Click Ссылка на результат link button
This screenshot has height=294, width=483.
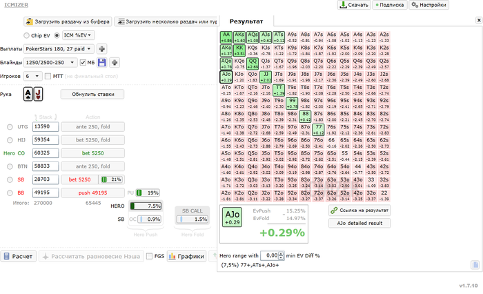click(359, 210)
